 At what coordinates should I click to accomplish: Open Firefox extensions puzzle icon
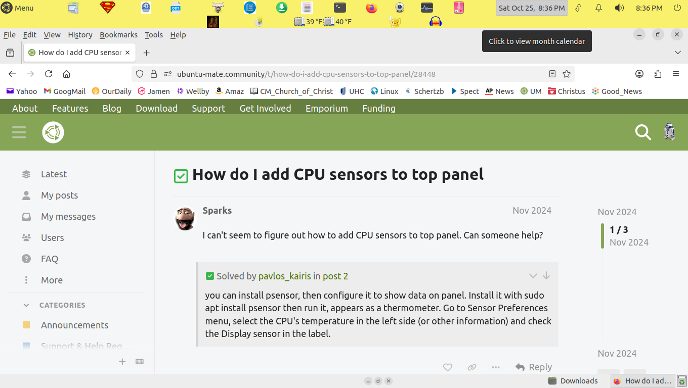658,74
